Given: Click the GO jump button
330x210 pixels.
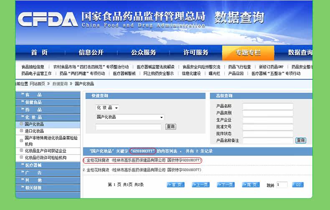Looking at the screenshot, I should pos(298,185).
